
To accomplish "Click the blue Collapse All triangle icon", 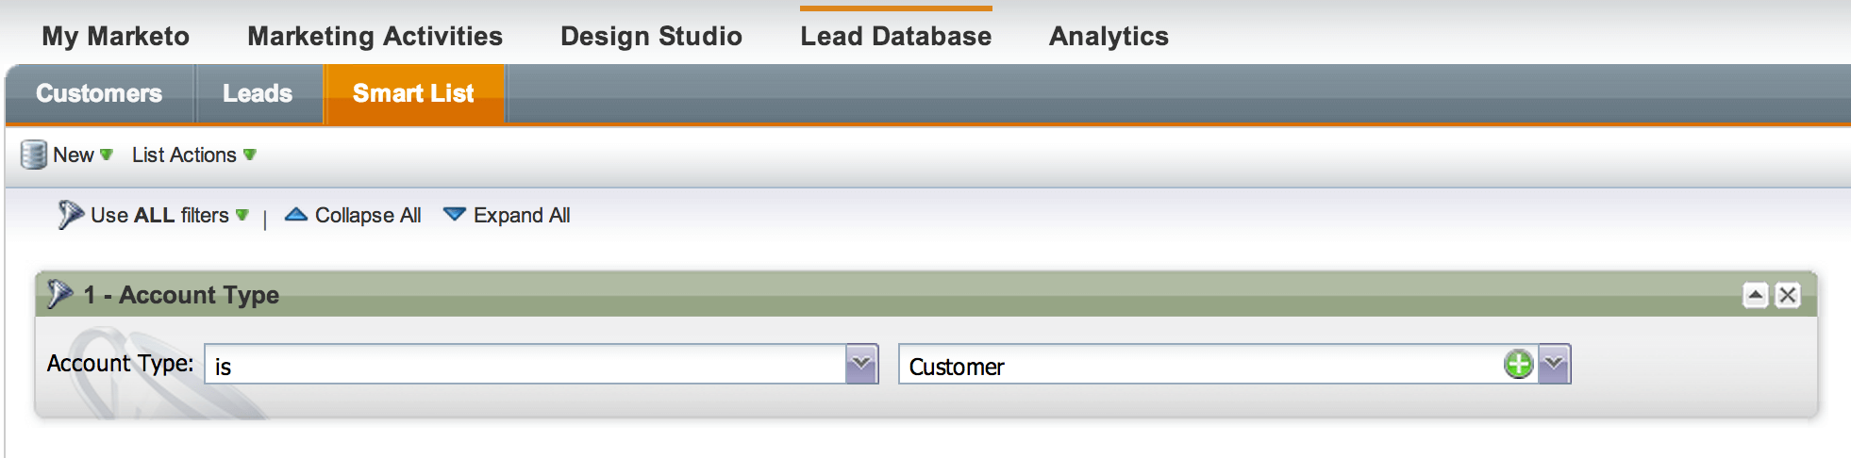I will 296,215.
